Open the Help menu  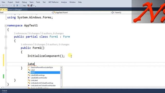pyautogui.click(x=80, y=2)
